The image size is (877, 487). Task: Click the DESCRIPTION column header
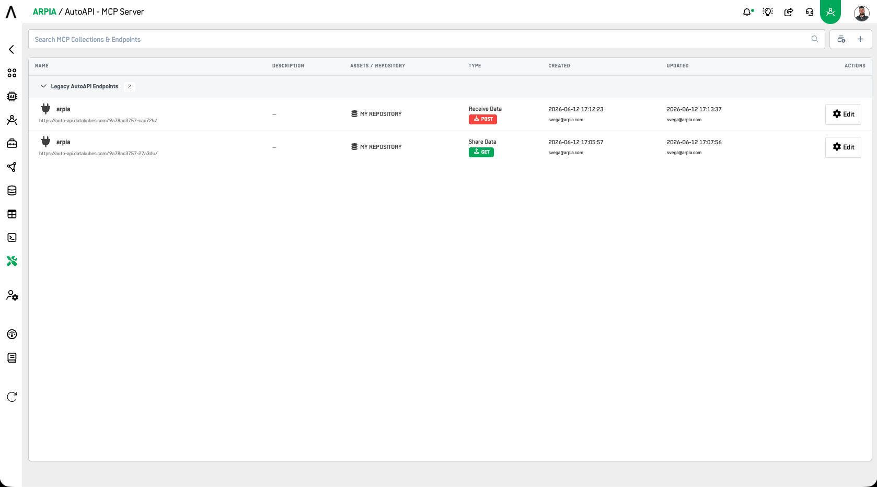click(x=288, y=66)
